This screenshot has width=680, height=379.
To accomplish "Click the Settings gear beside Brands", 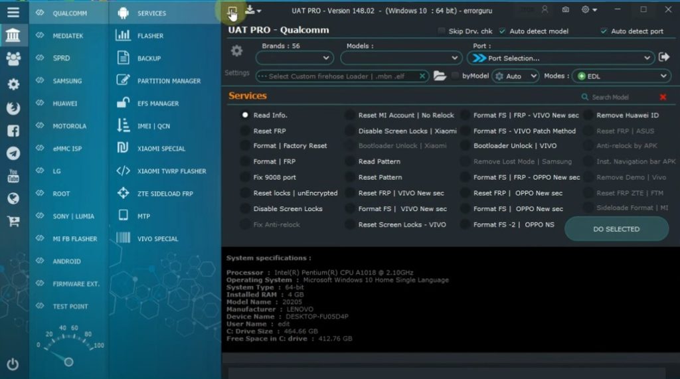I will (237, 50).
